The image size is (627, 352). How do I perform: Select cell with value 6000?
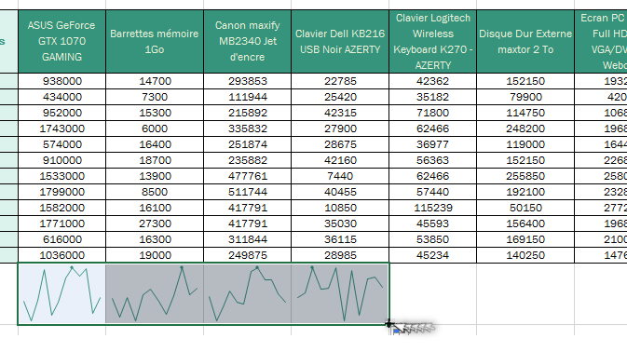coord(155,129)
